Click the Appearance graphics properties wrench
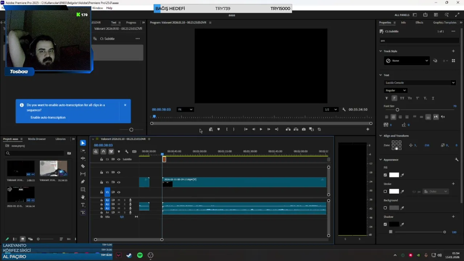The image size is (464, 261). click(x=456, y=159)
